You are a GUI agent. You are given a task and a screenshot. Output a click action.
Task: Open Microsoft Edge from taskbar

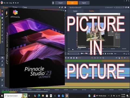click(39, 96)
